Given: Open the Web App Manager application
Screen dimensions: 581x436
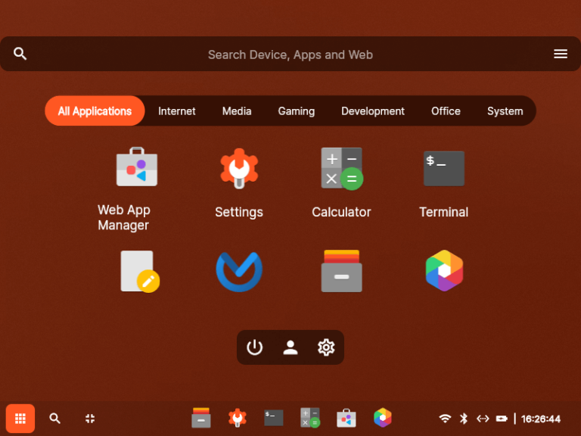Looking at the screenshot, I should [x=136, y=168].
